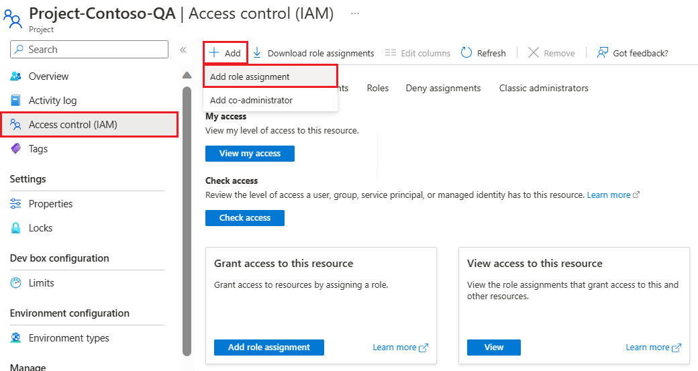698x371 pixels.
Task: Click the sidebar scroll up arrow
Action: click(x=187, y=75)
